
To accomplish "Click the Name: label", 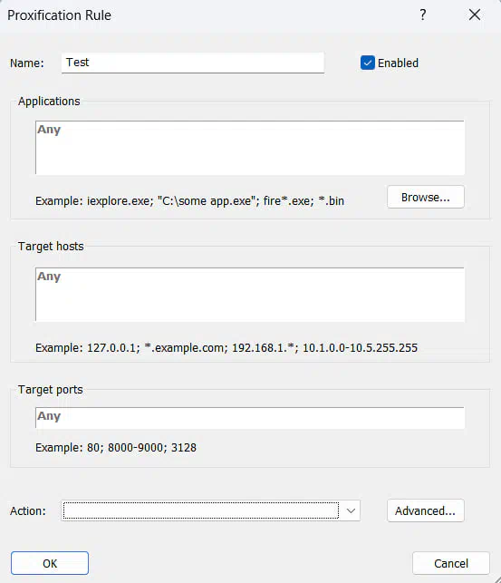I will pyautogui.click(x=27, y=63).
